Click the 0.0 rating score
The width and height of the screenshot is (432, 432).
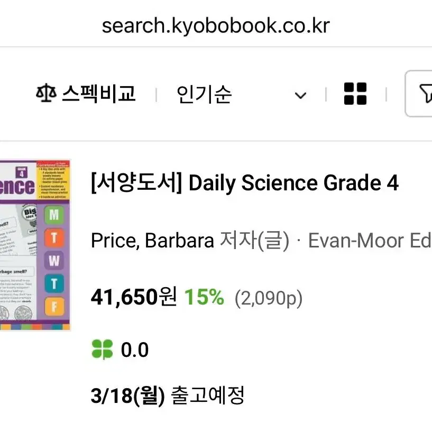[x=135, y=350]
